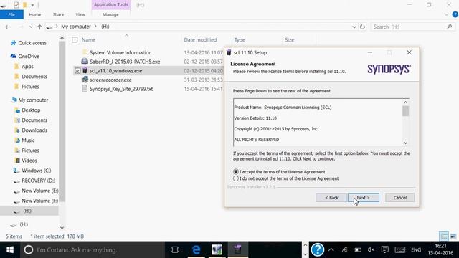
Task: Open the Windows Start menu
Action: point(9,250)
